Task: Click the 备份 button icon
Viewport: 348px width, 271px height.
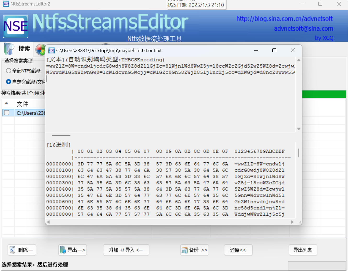Action: (x=185, y=250)
